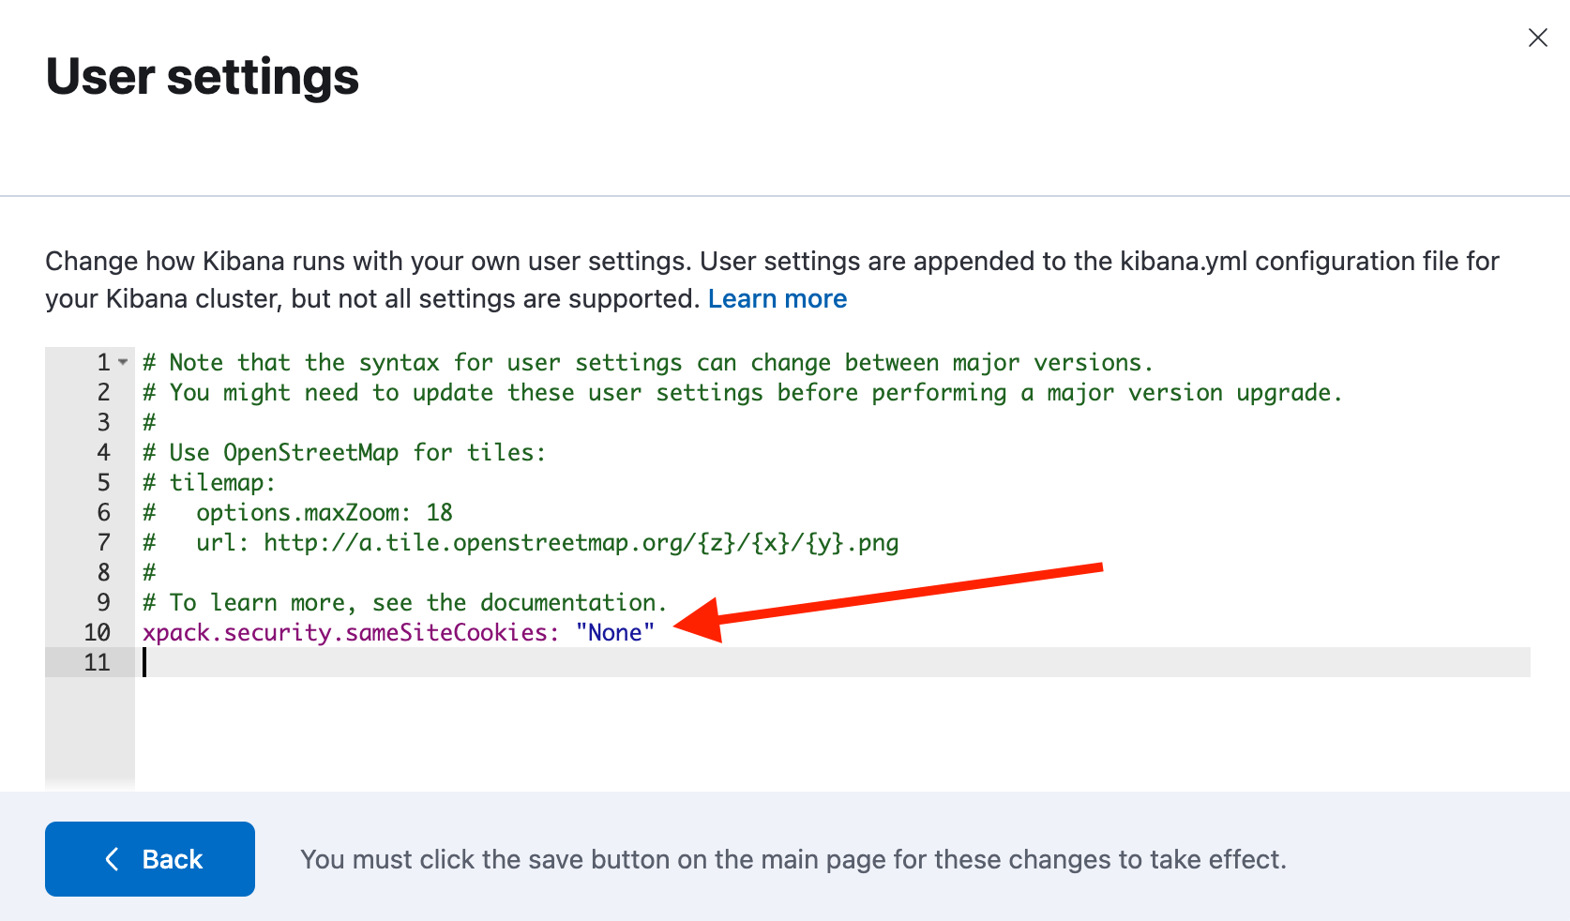Click line number 4 in the gutter

pyautogui.click(x=103, y=452)
